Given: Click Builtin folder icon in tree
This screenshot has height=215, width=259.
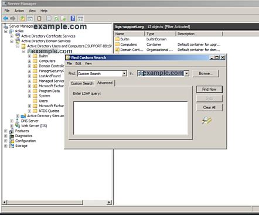Looking at the screenshot, I should (35, 56).
